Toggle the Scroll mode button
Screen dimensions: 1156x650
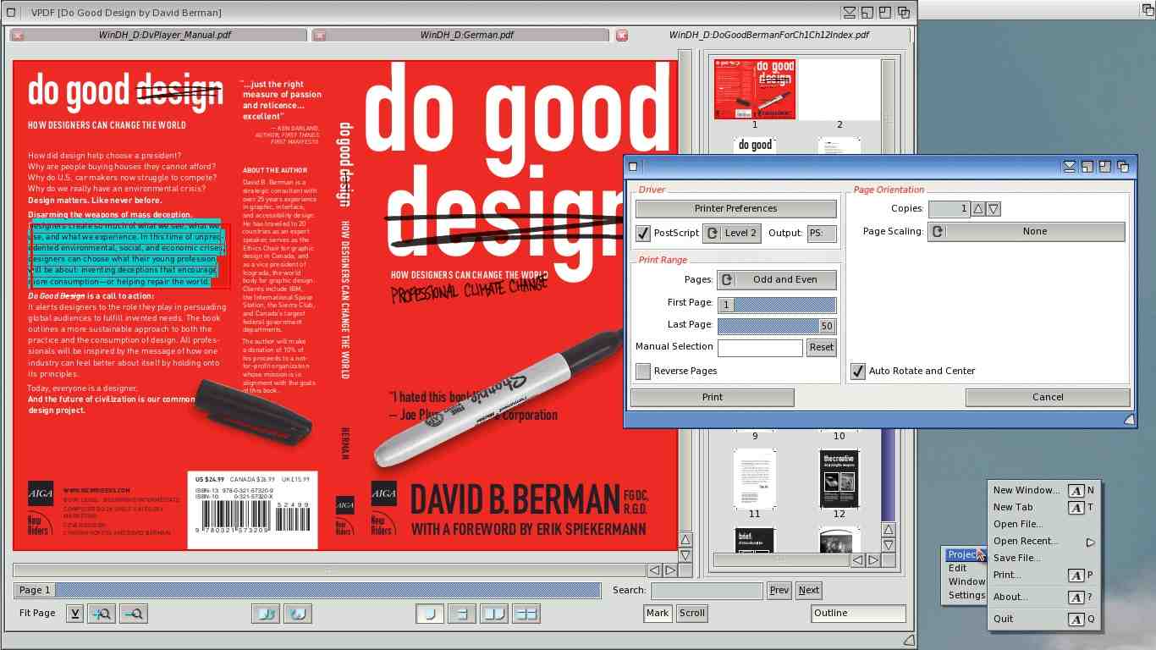[x=692, y=614]
